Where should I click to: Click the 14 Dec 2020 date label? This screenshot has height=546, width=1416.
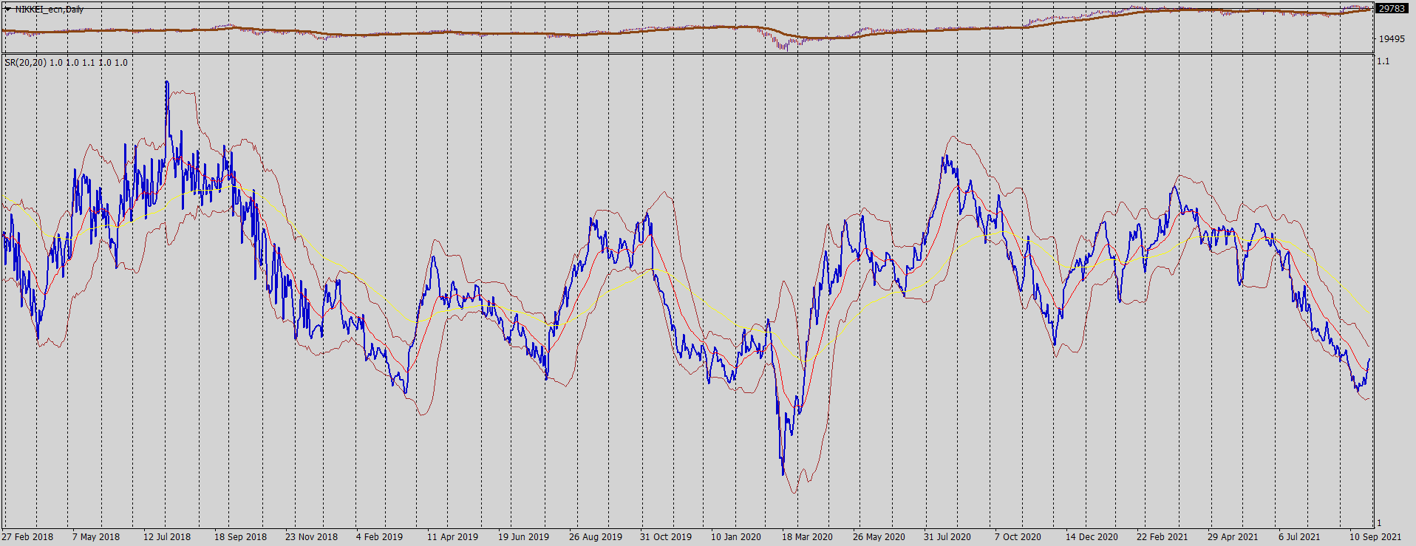point(1092,537)
